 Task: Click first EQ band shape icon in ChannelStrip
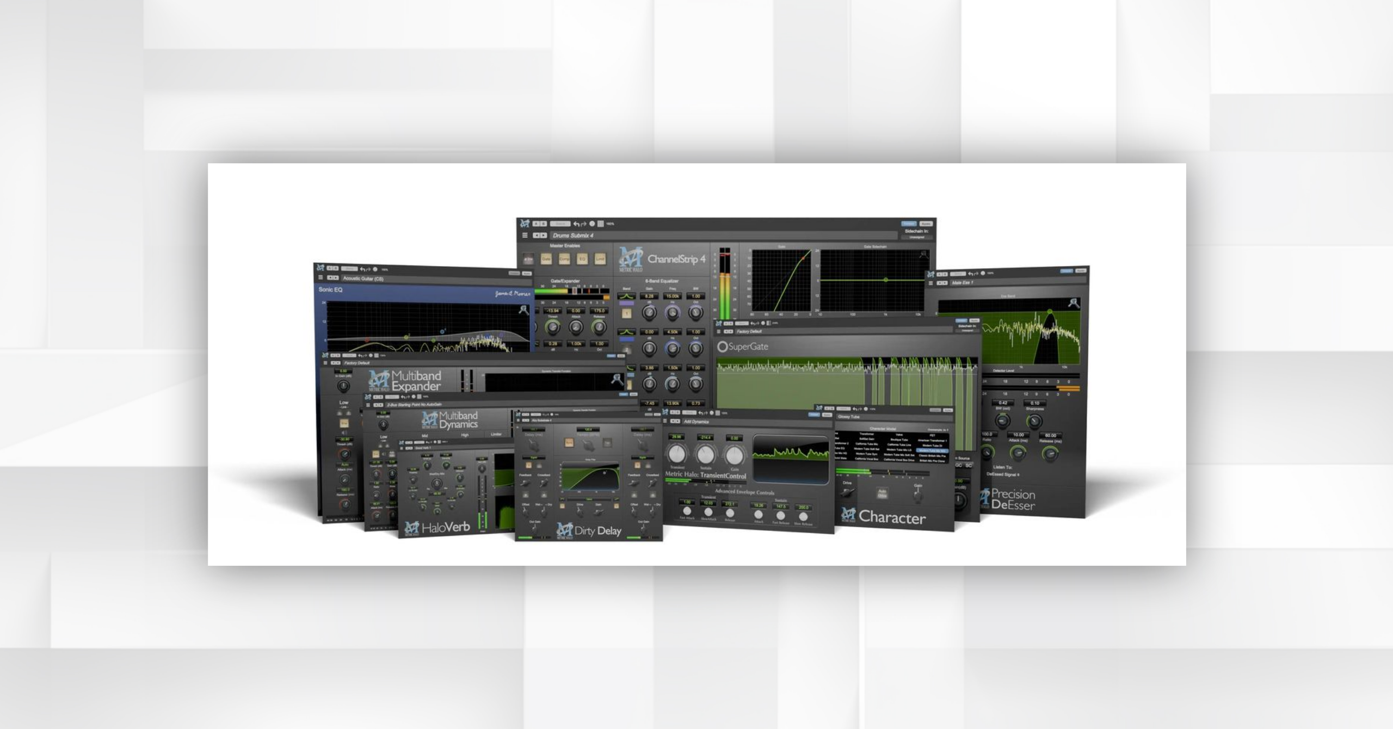[626, 296]
